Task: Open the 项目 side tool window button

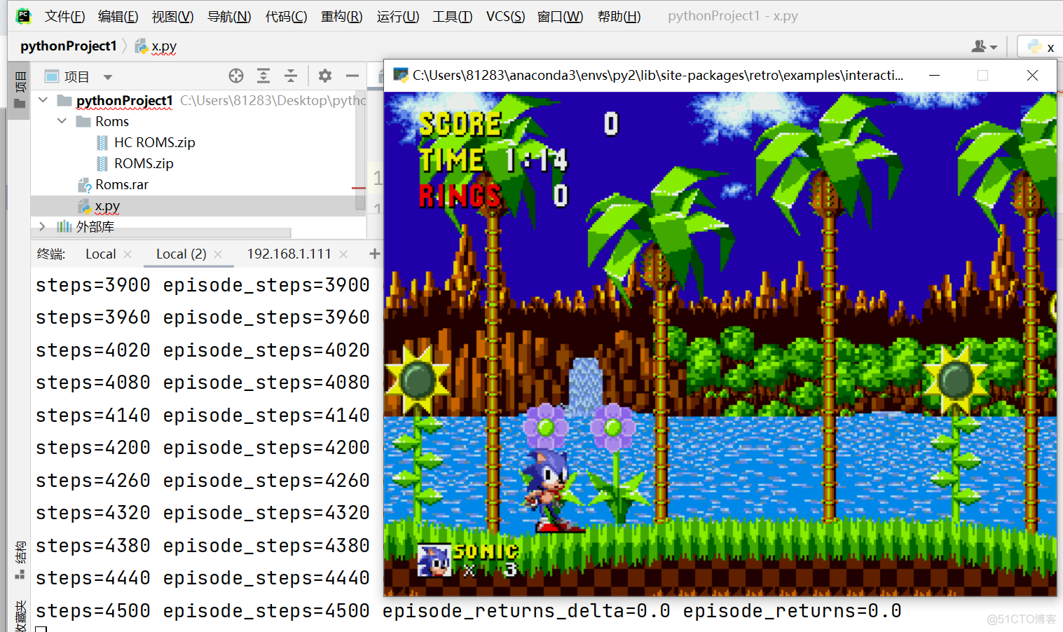Action: coord(20,91)
